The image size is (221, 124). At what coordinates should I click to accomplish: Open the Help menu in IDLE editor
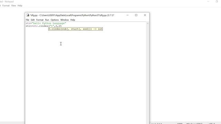click(73, 20)
